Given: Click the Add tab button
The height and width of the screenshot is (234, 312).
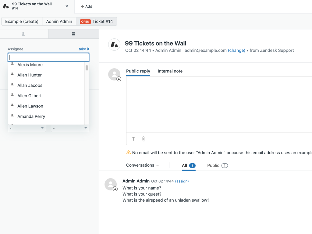Looking at the screenshot, I should coord(86,6).
